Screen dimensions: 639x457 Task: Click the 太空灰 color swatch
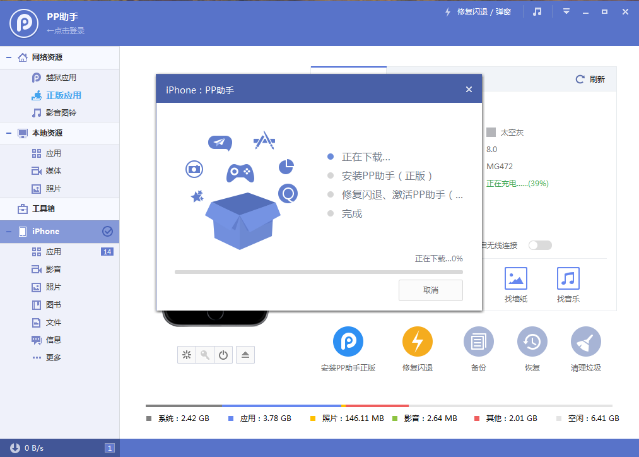click(491, 133)
